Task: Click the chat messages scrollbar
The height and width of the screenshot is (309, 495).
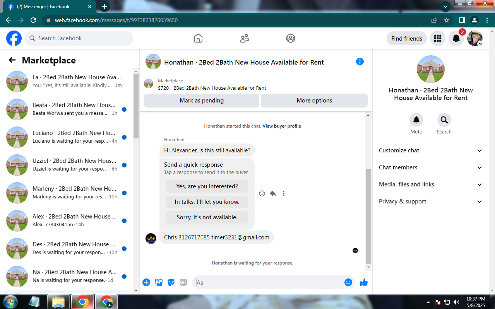Action: point(368,217)
